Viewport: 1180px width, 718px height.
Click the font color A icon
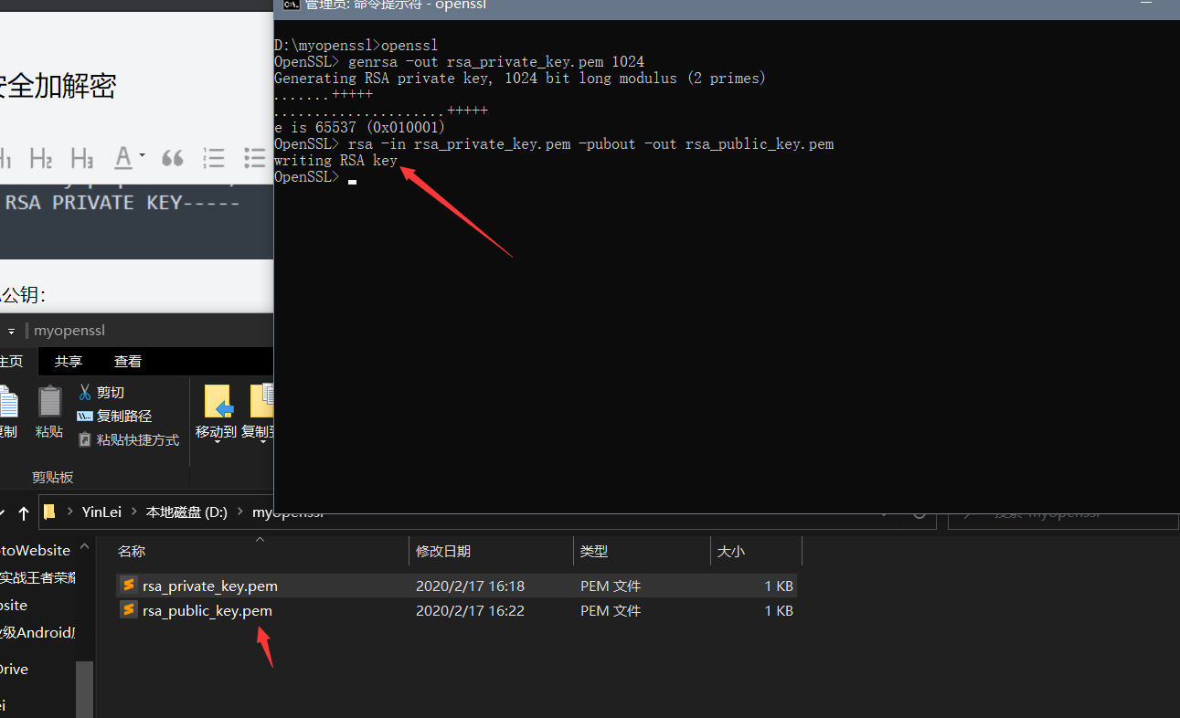pos(123,158)
